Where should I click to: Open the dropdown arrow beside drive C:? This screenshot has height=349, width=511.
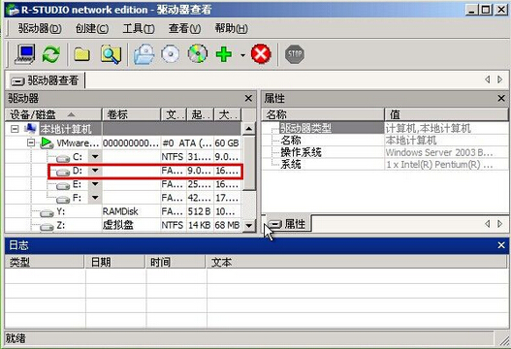(x=95, y=157)
